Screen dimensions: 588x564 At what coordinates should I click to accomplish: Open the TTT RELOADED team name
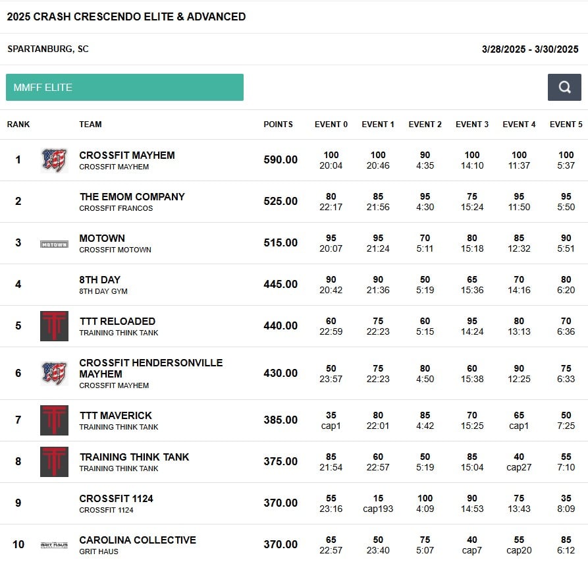[x=117, y=322]
